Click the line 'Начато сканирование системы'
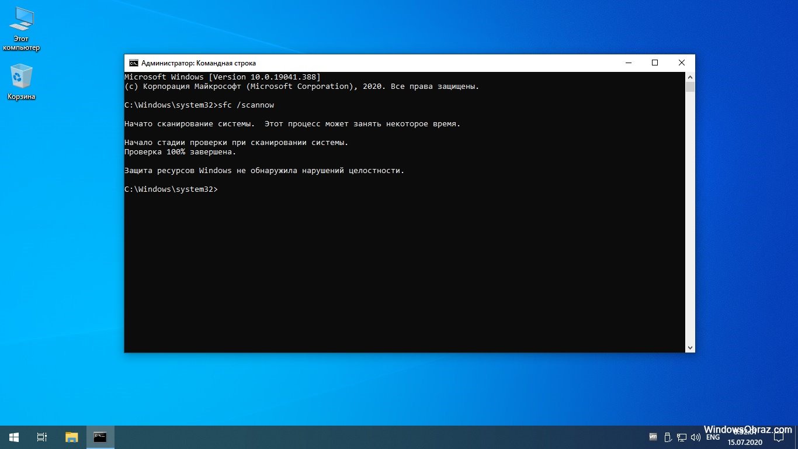798x449 pixels. (293, 124)
